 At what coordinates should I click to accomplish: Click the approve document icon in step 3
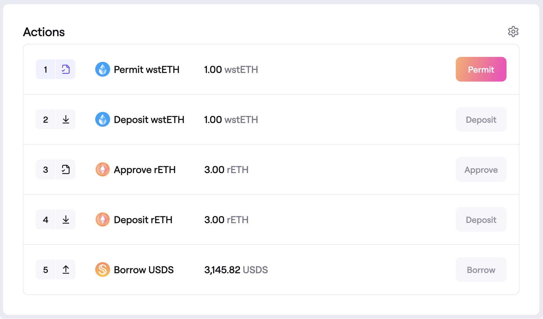coord(66,169)
